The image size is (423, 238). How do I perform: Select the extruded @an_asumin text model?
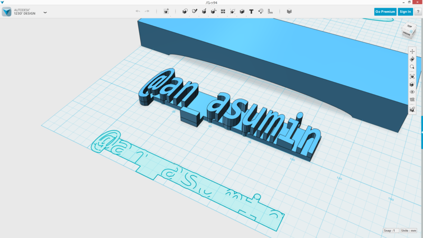[x=229, y=115]
